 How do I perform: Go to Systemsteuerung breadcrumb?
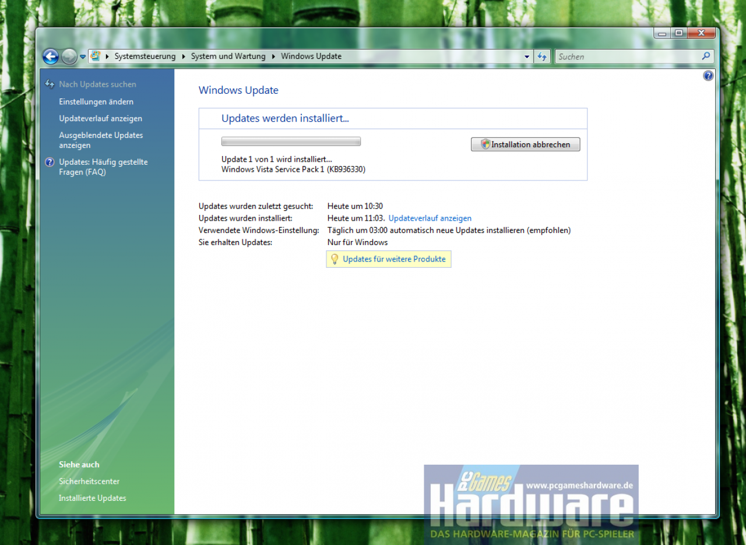[x=145, y=56]
